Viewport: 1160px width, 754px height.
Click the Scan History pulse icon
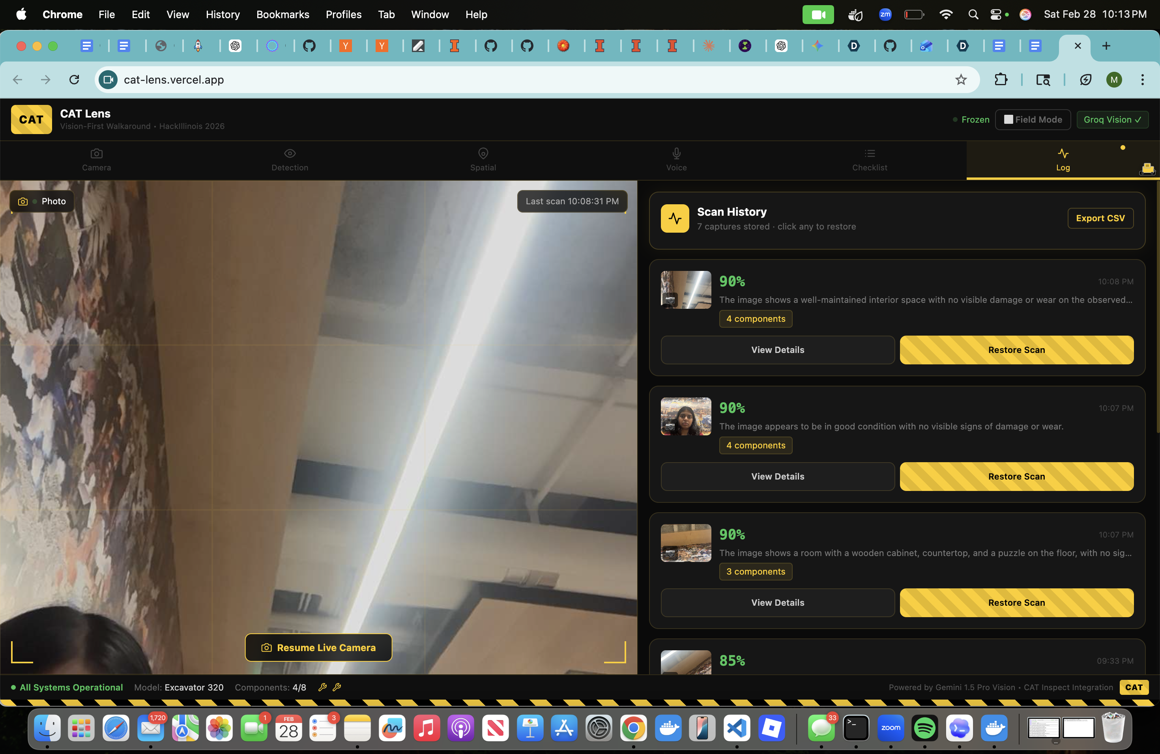(675, 218)
